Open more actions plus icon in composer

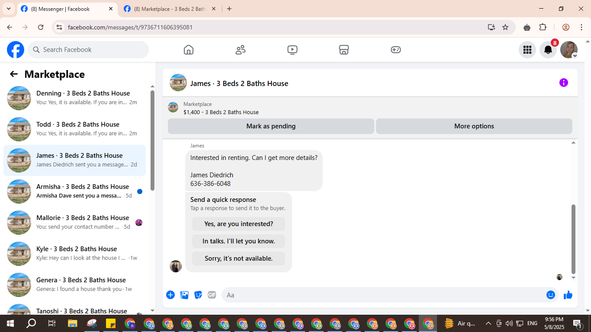click(x=170, y=295)
